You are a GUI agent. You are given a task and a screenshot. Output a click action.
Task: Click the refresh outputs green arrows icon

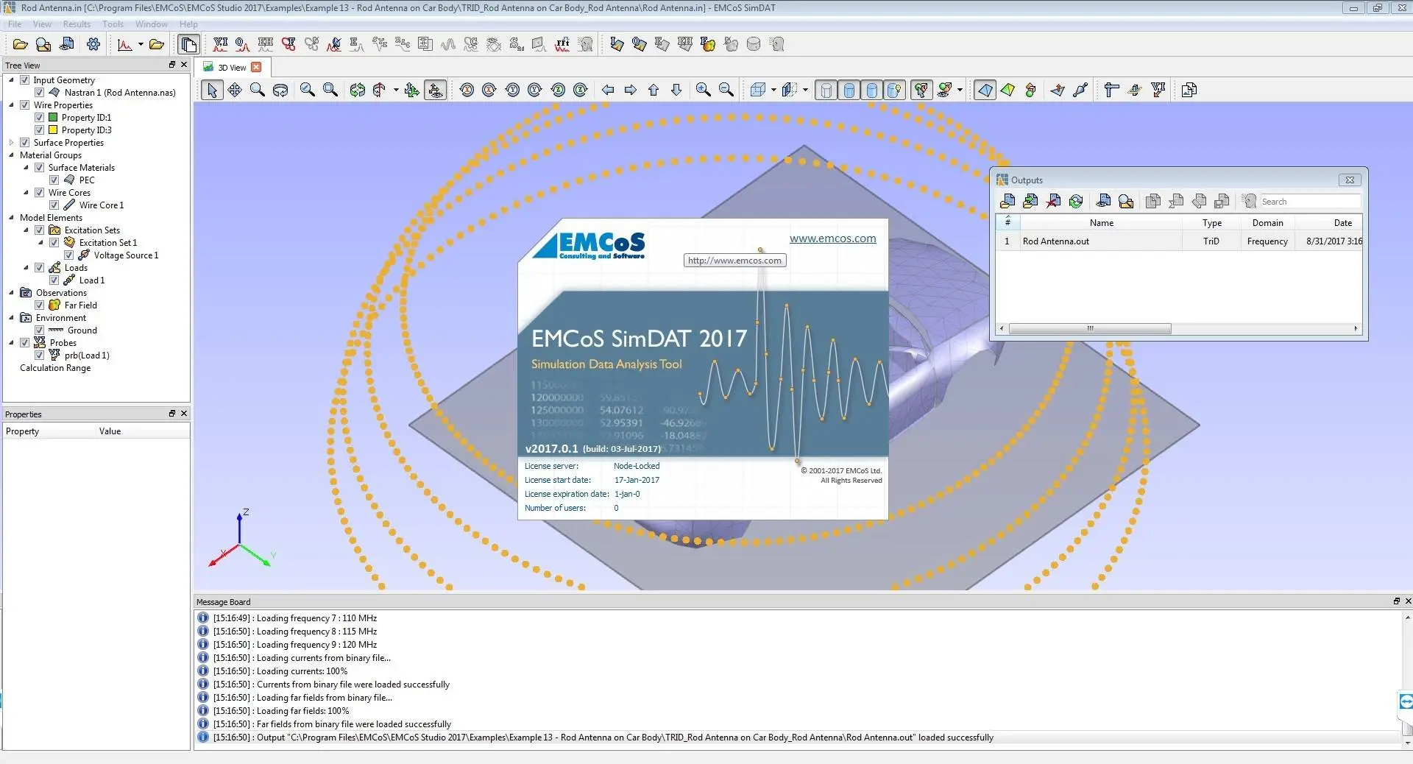[x=1076, y=201]
